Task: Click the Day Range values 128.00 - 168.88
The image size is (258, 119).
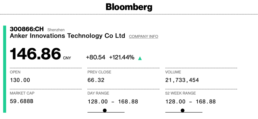Action: click(113, 101)
